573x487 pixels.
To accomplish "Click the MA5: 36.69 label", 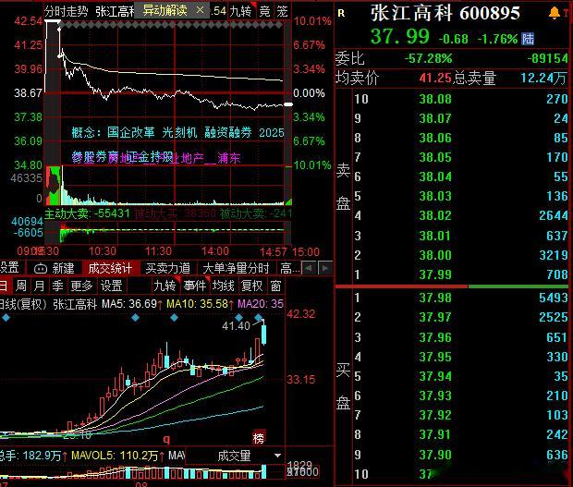I will pos(132,304).
